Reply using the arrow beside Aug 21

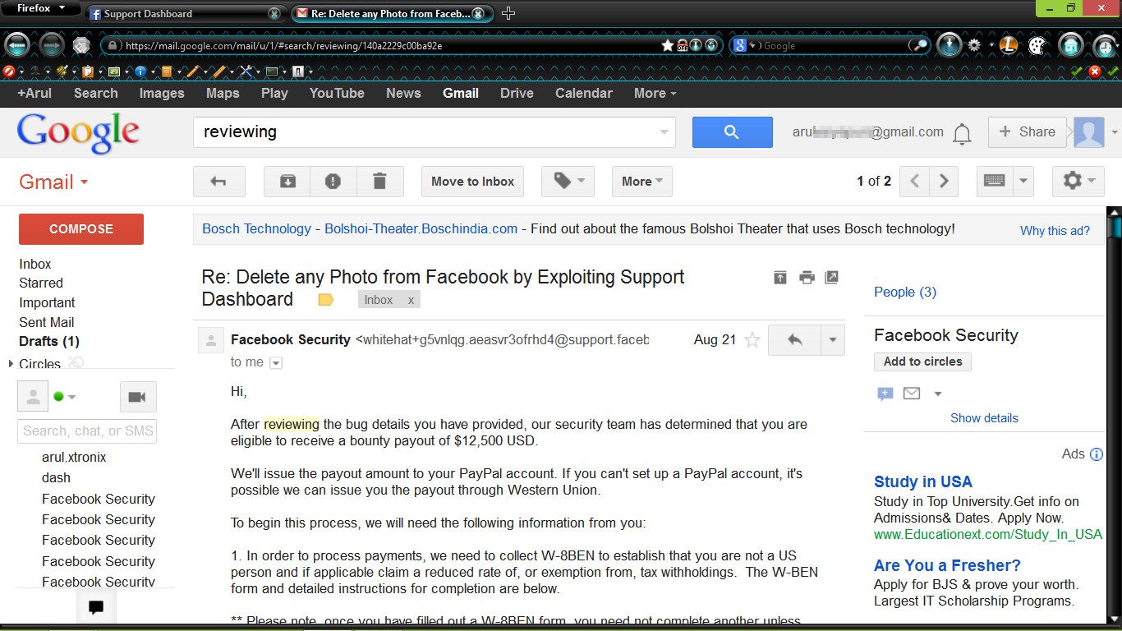(794, 340)
